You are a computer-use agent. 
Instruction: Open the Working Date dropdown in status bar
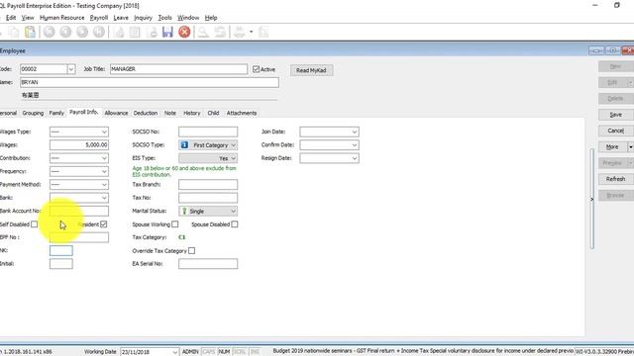point(174,352)
